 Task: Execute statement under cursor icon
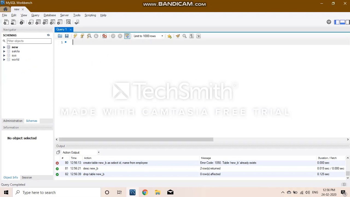point(82,36)
